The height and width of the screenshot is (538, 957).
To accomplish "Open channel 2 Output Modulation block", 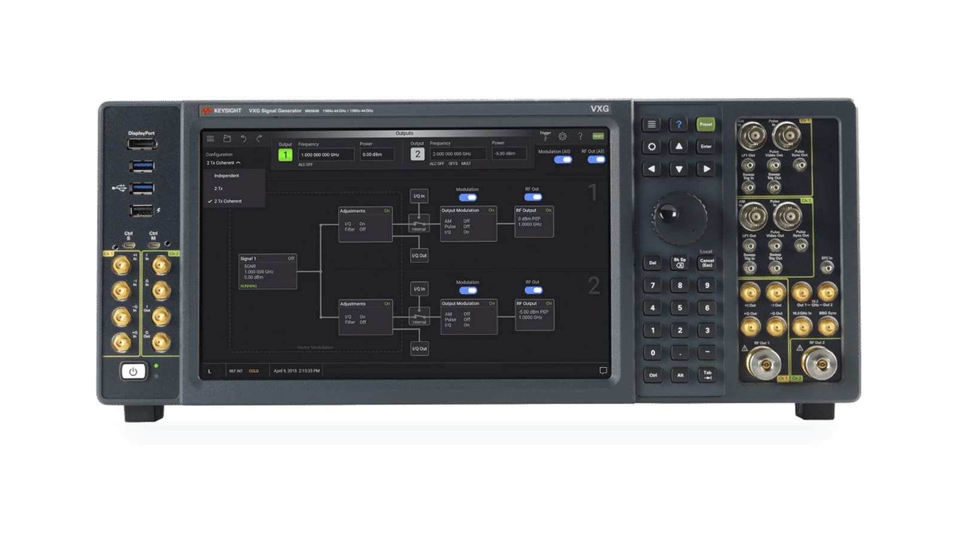I will pos(468,316).
